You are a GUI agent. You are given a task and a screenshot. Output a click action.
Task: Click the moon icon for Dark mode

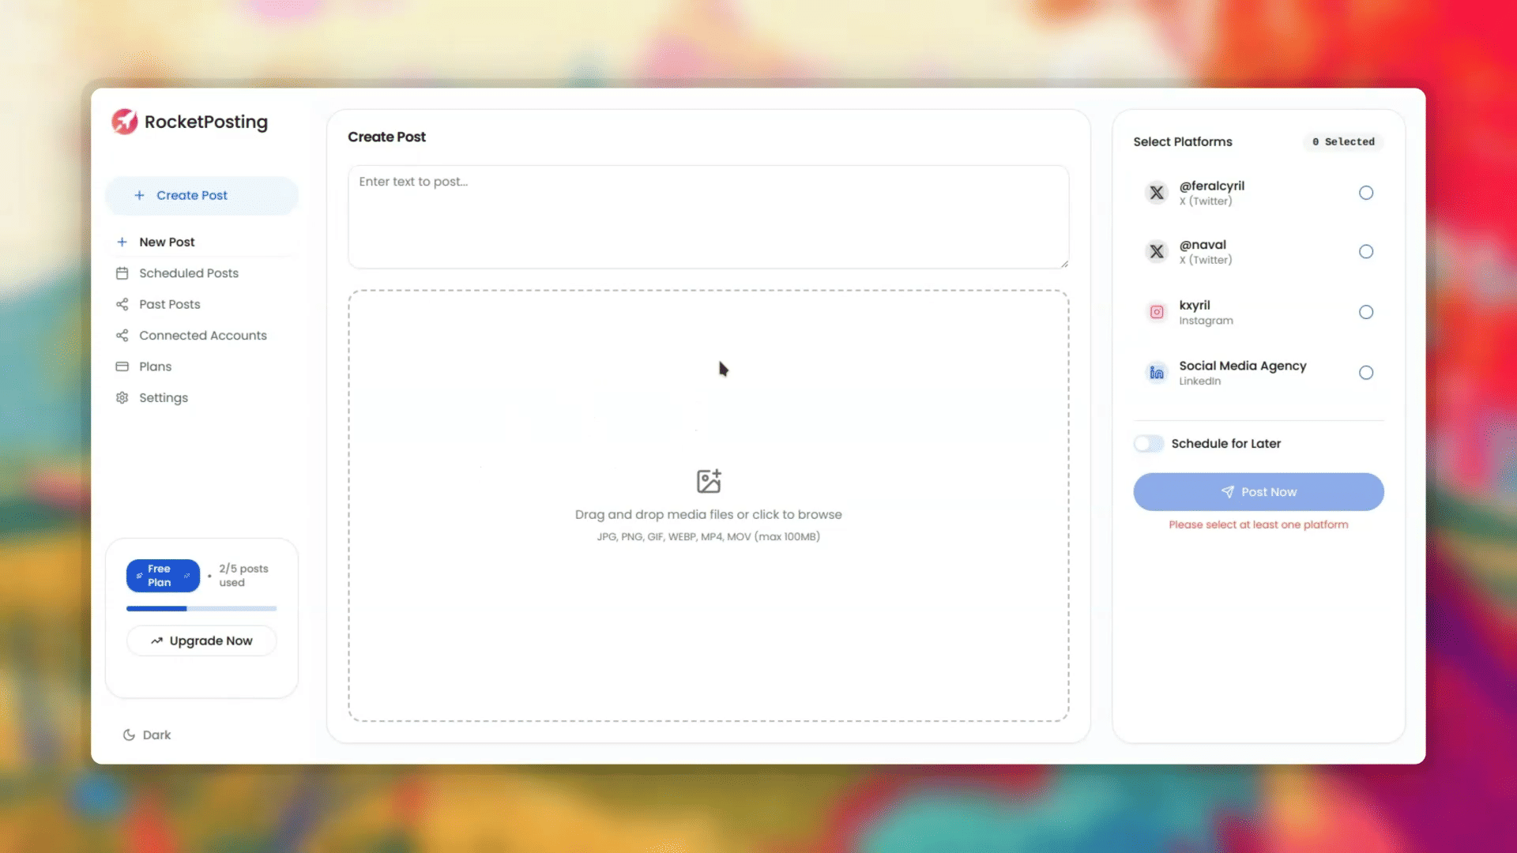[129, 735]
